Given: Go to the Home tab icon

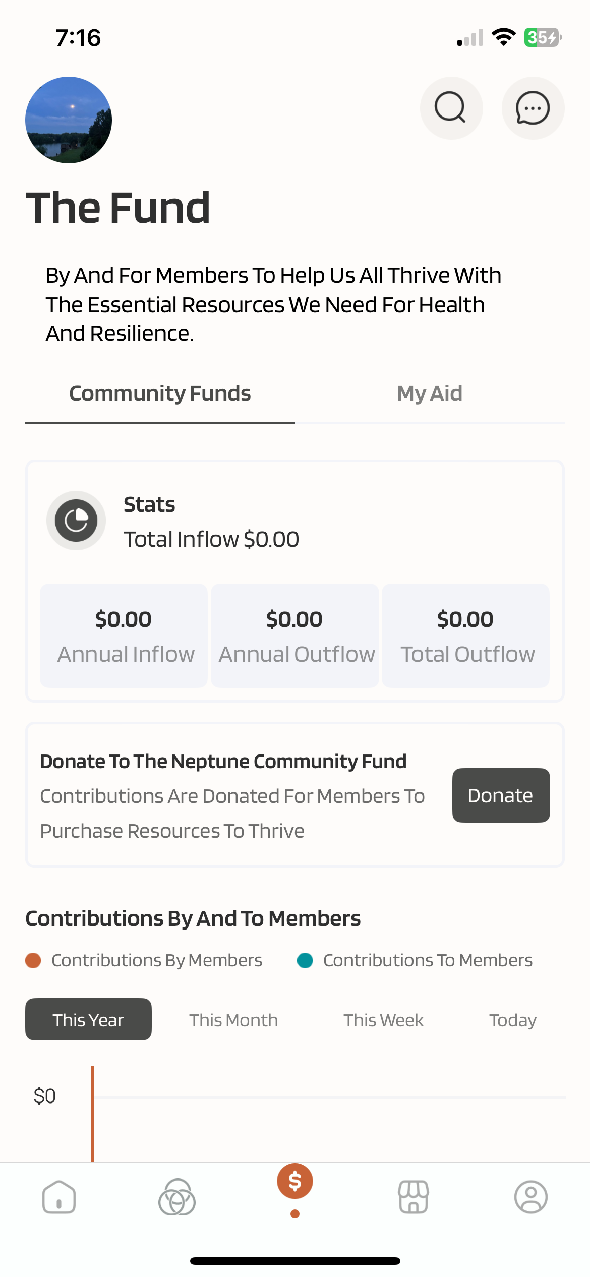Looking at the screenshot, I should 59,1197.
